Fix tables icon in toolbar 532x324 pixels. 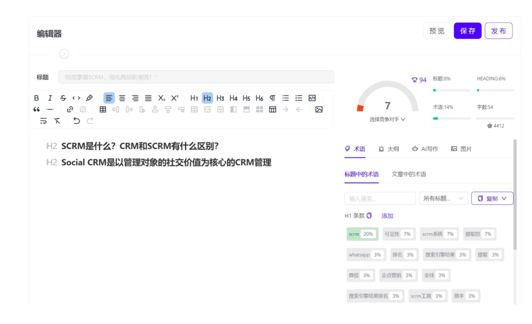[272, 109]
